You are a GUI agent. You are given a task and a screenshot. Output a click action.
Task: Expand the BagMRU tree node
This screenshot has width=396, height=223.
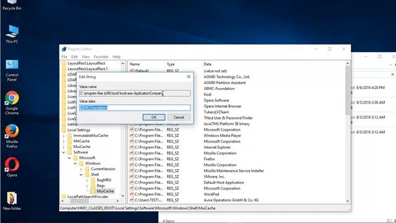point(87,180)
